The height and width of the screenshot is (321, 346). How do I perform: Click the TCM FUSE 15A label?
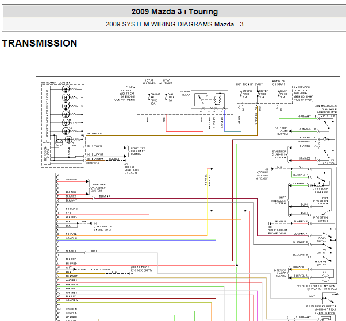(x=171, y=97)
